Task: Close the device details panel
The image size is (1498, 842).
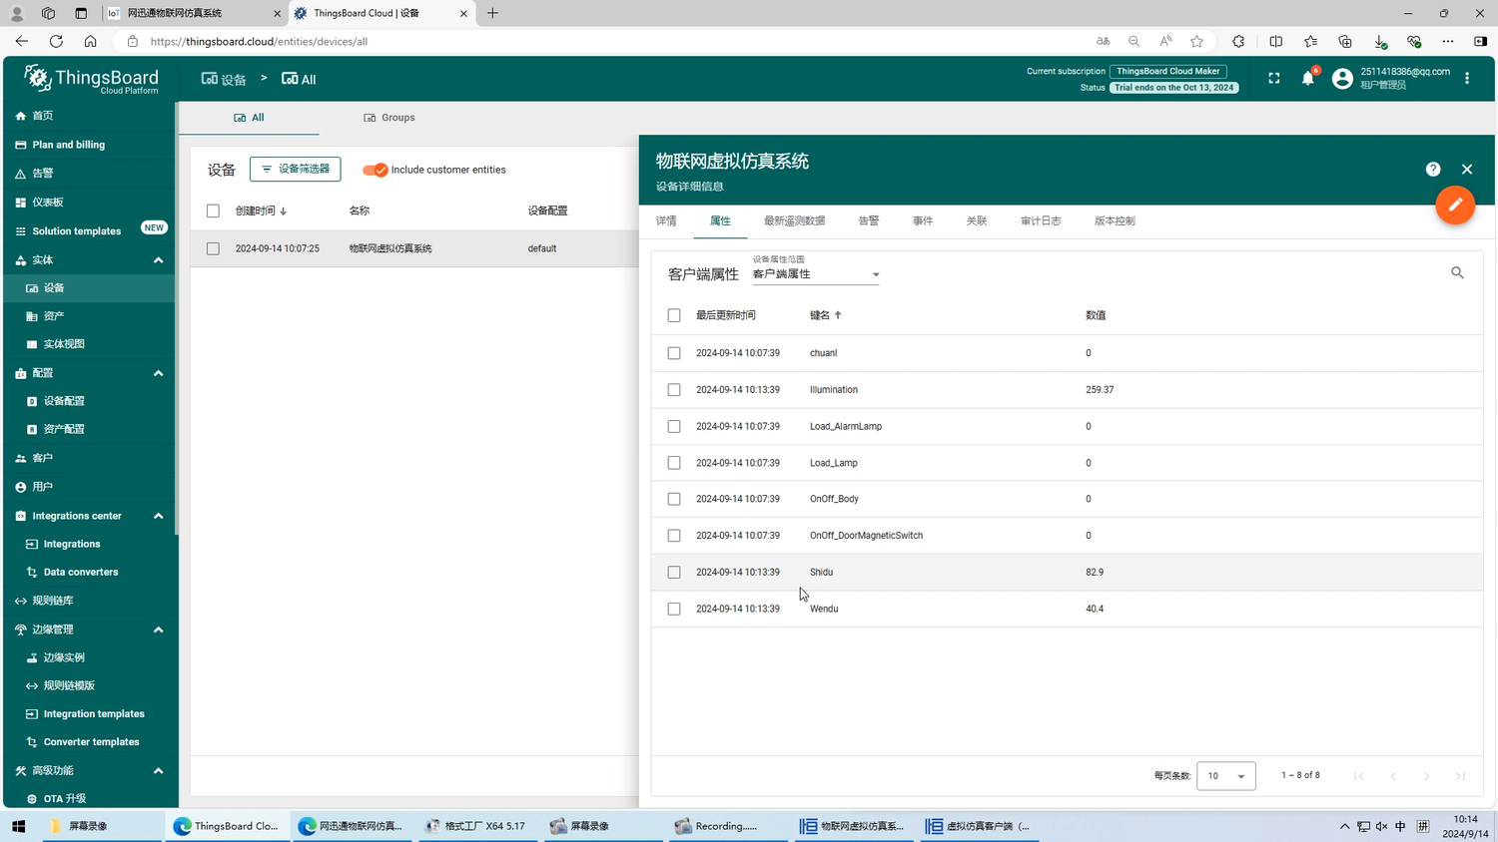Action: coord(1467,170)
